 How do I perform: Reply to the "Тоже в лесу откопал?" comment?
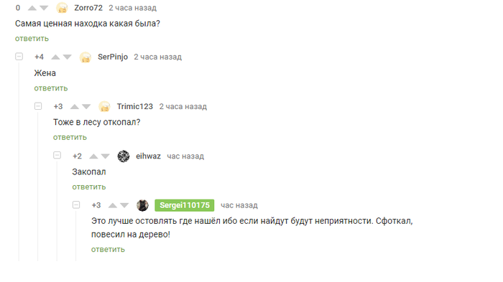click(70, 138)
